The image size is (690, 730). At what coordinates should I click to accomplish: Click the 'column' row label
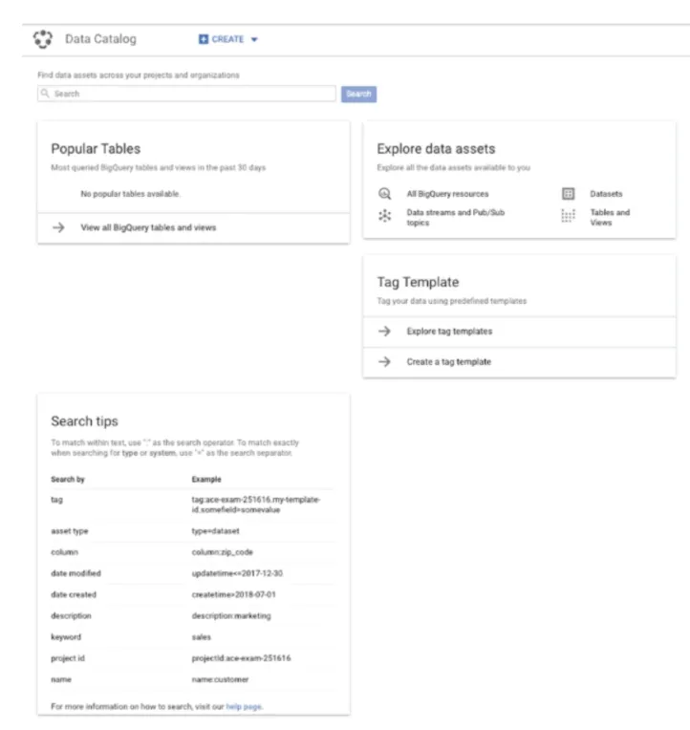coord(65,552)
